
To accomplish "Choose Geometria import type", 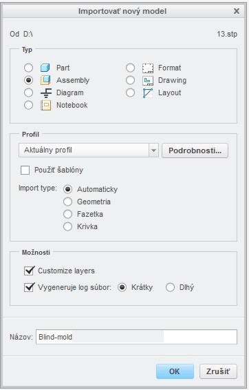I will [67, 202].
